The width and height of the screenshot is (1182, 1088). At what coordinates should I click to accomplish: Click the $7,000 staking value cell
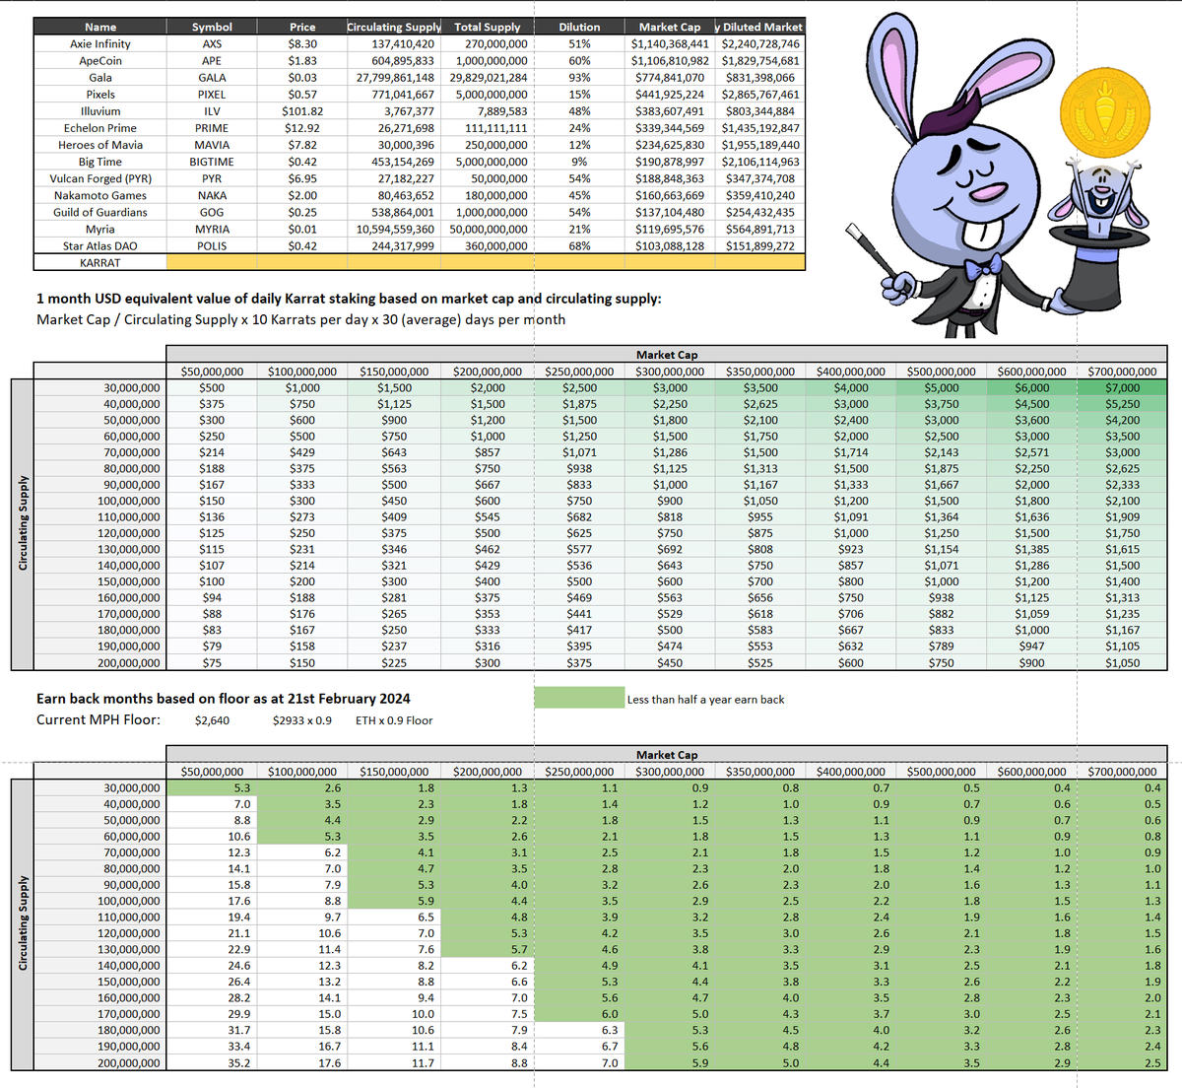1122,387
